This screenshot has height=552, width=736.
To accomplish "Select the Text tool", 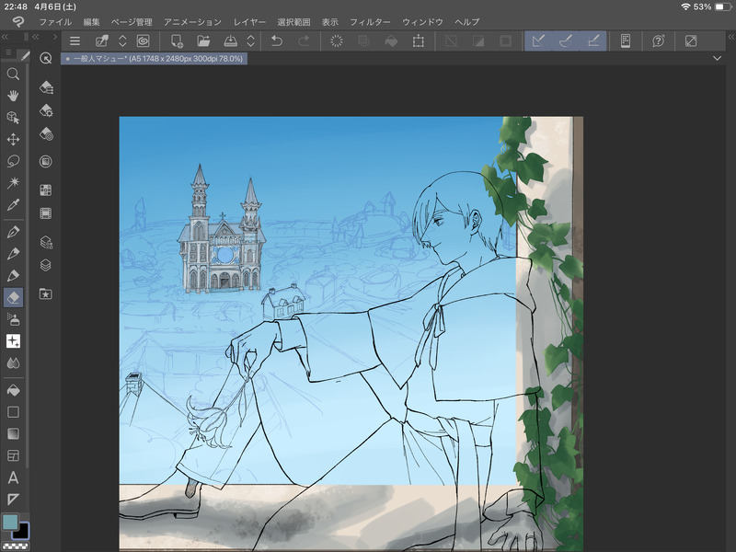I will tap(13, 477).
